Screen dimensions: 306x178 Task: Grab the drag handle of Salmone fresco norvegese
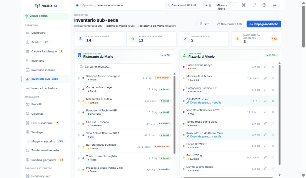(x=79, y=78)
